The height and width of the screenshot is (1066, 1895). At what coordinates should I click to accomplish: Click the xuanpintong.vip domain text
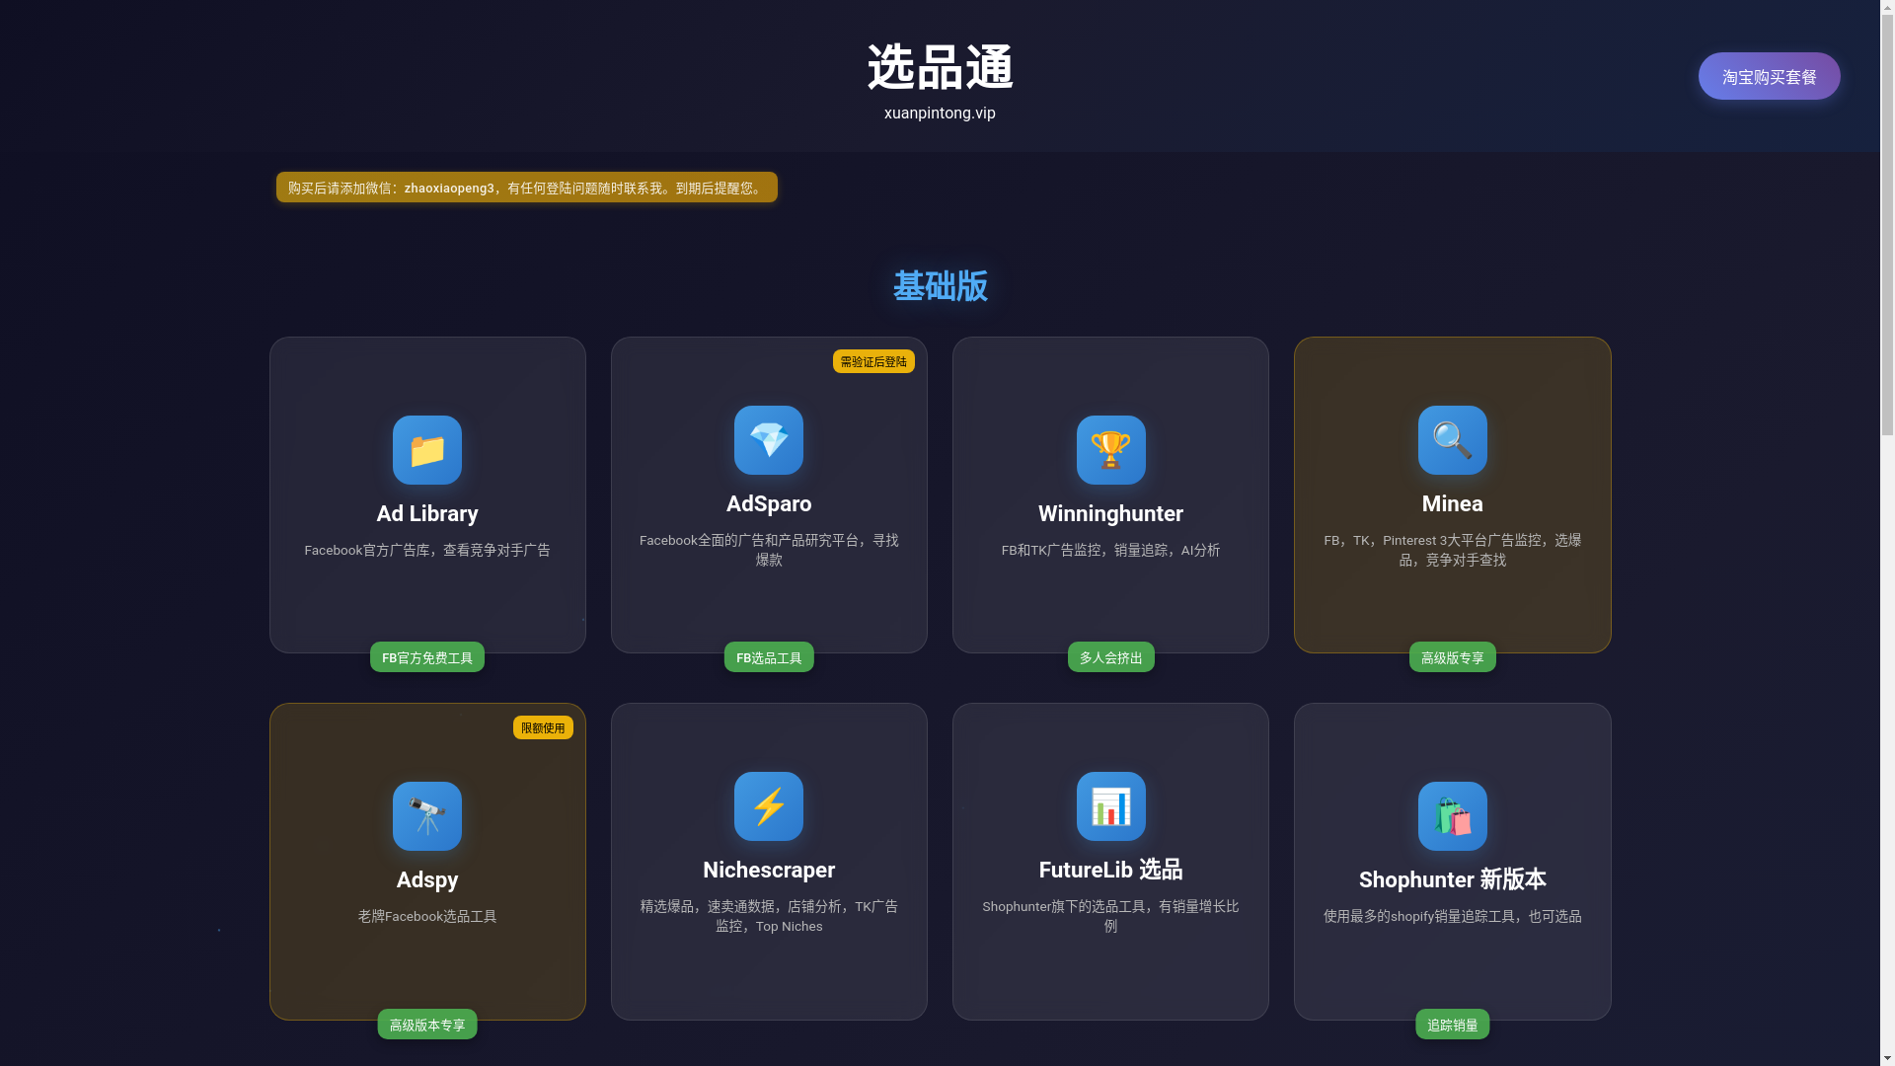point(940,114)
